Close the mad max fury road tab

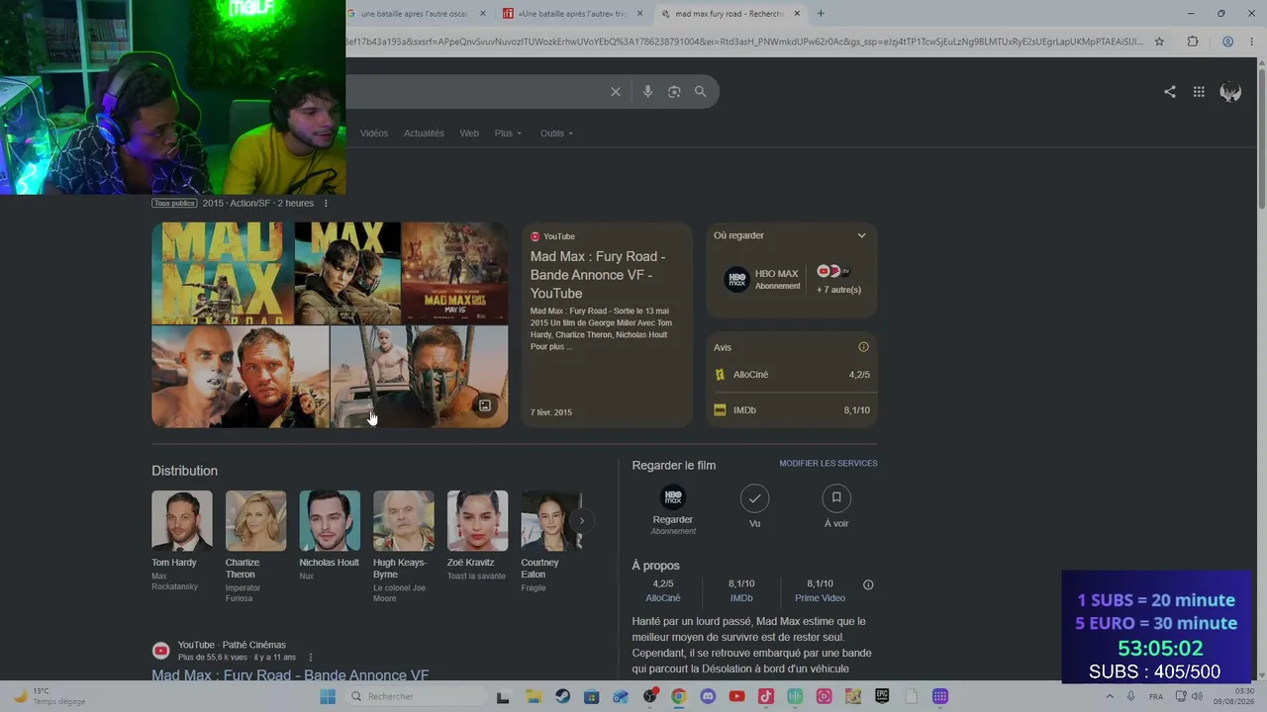(x=796, y=14)
